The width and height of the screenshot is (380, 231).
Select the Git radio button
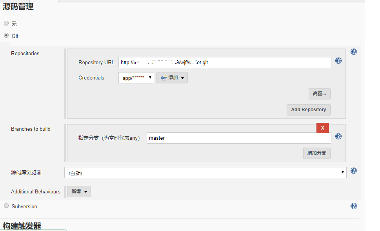[x=6, y=36]
